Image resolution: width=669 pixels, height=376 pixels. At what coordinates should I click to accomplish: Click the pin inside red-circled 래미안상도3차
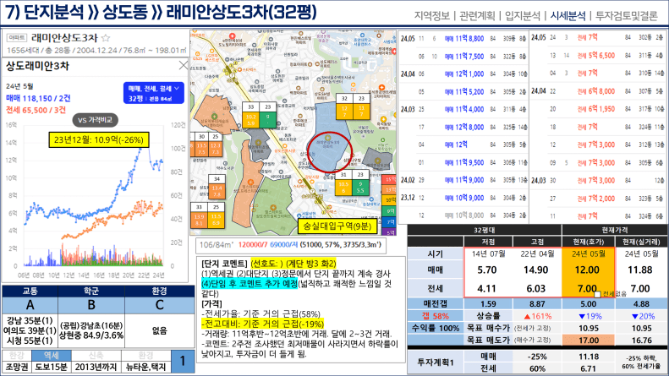(327, 138)
